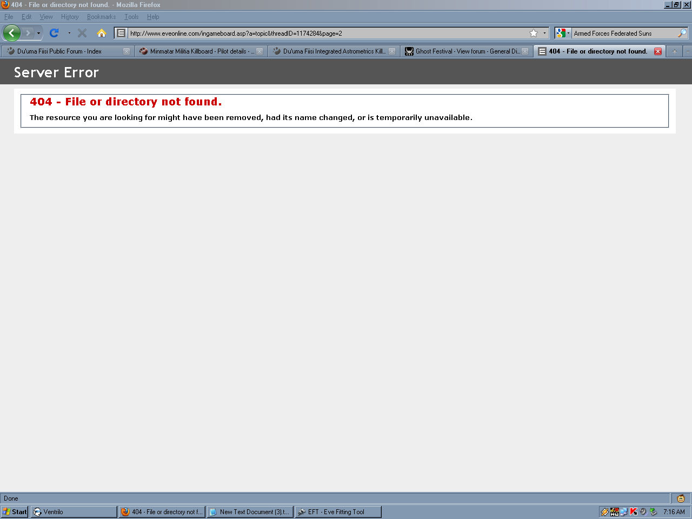The height and width of the screenshot is (519, 692).
Task: Open the back/forward history dropdown
Action: coord(38,33)
